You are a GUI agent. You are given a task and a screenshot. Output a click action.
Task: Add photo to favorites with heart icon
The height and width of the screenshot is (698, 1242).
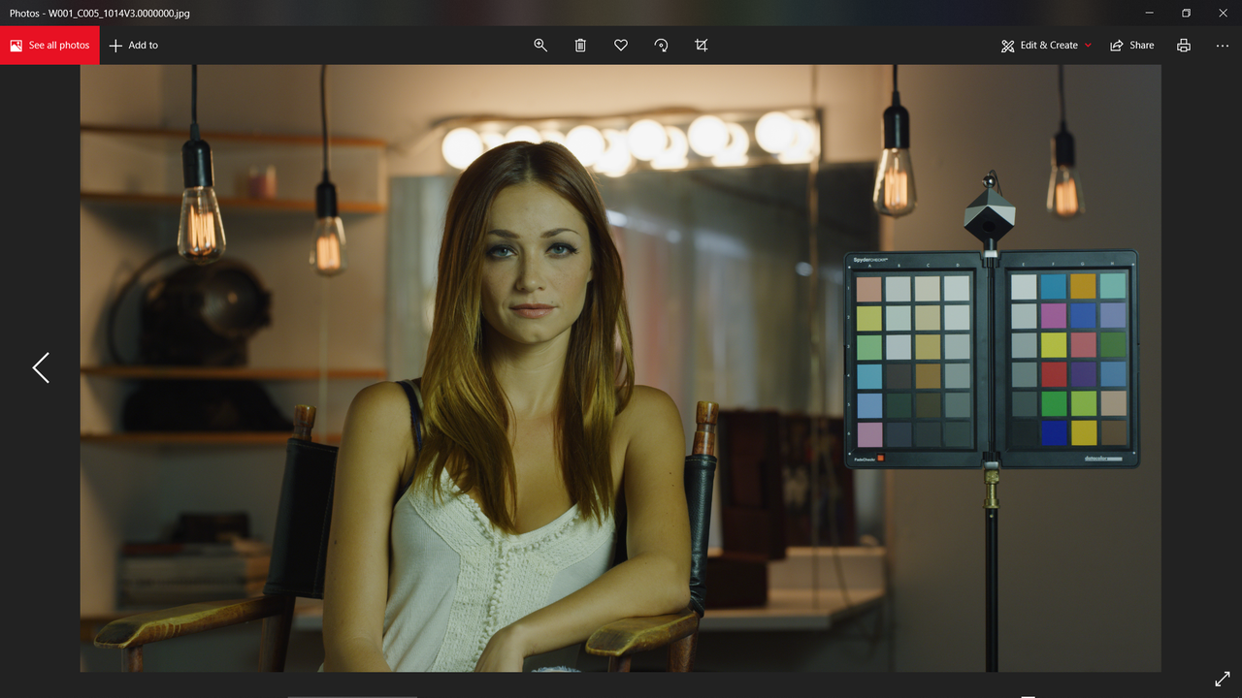[621, 46]
